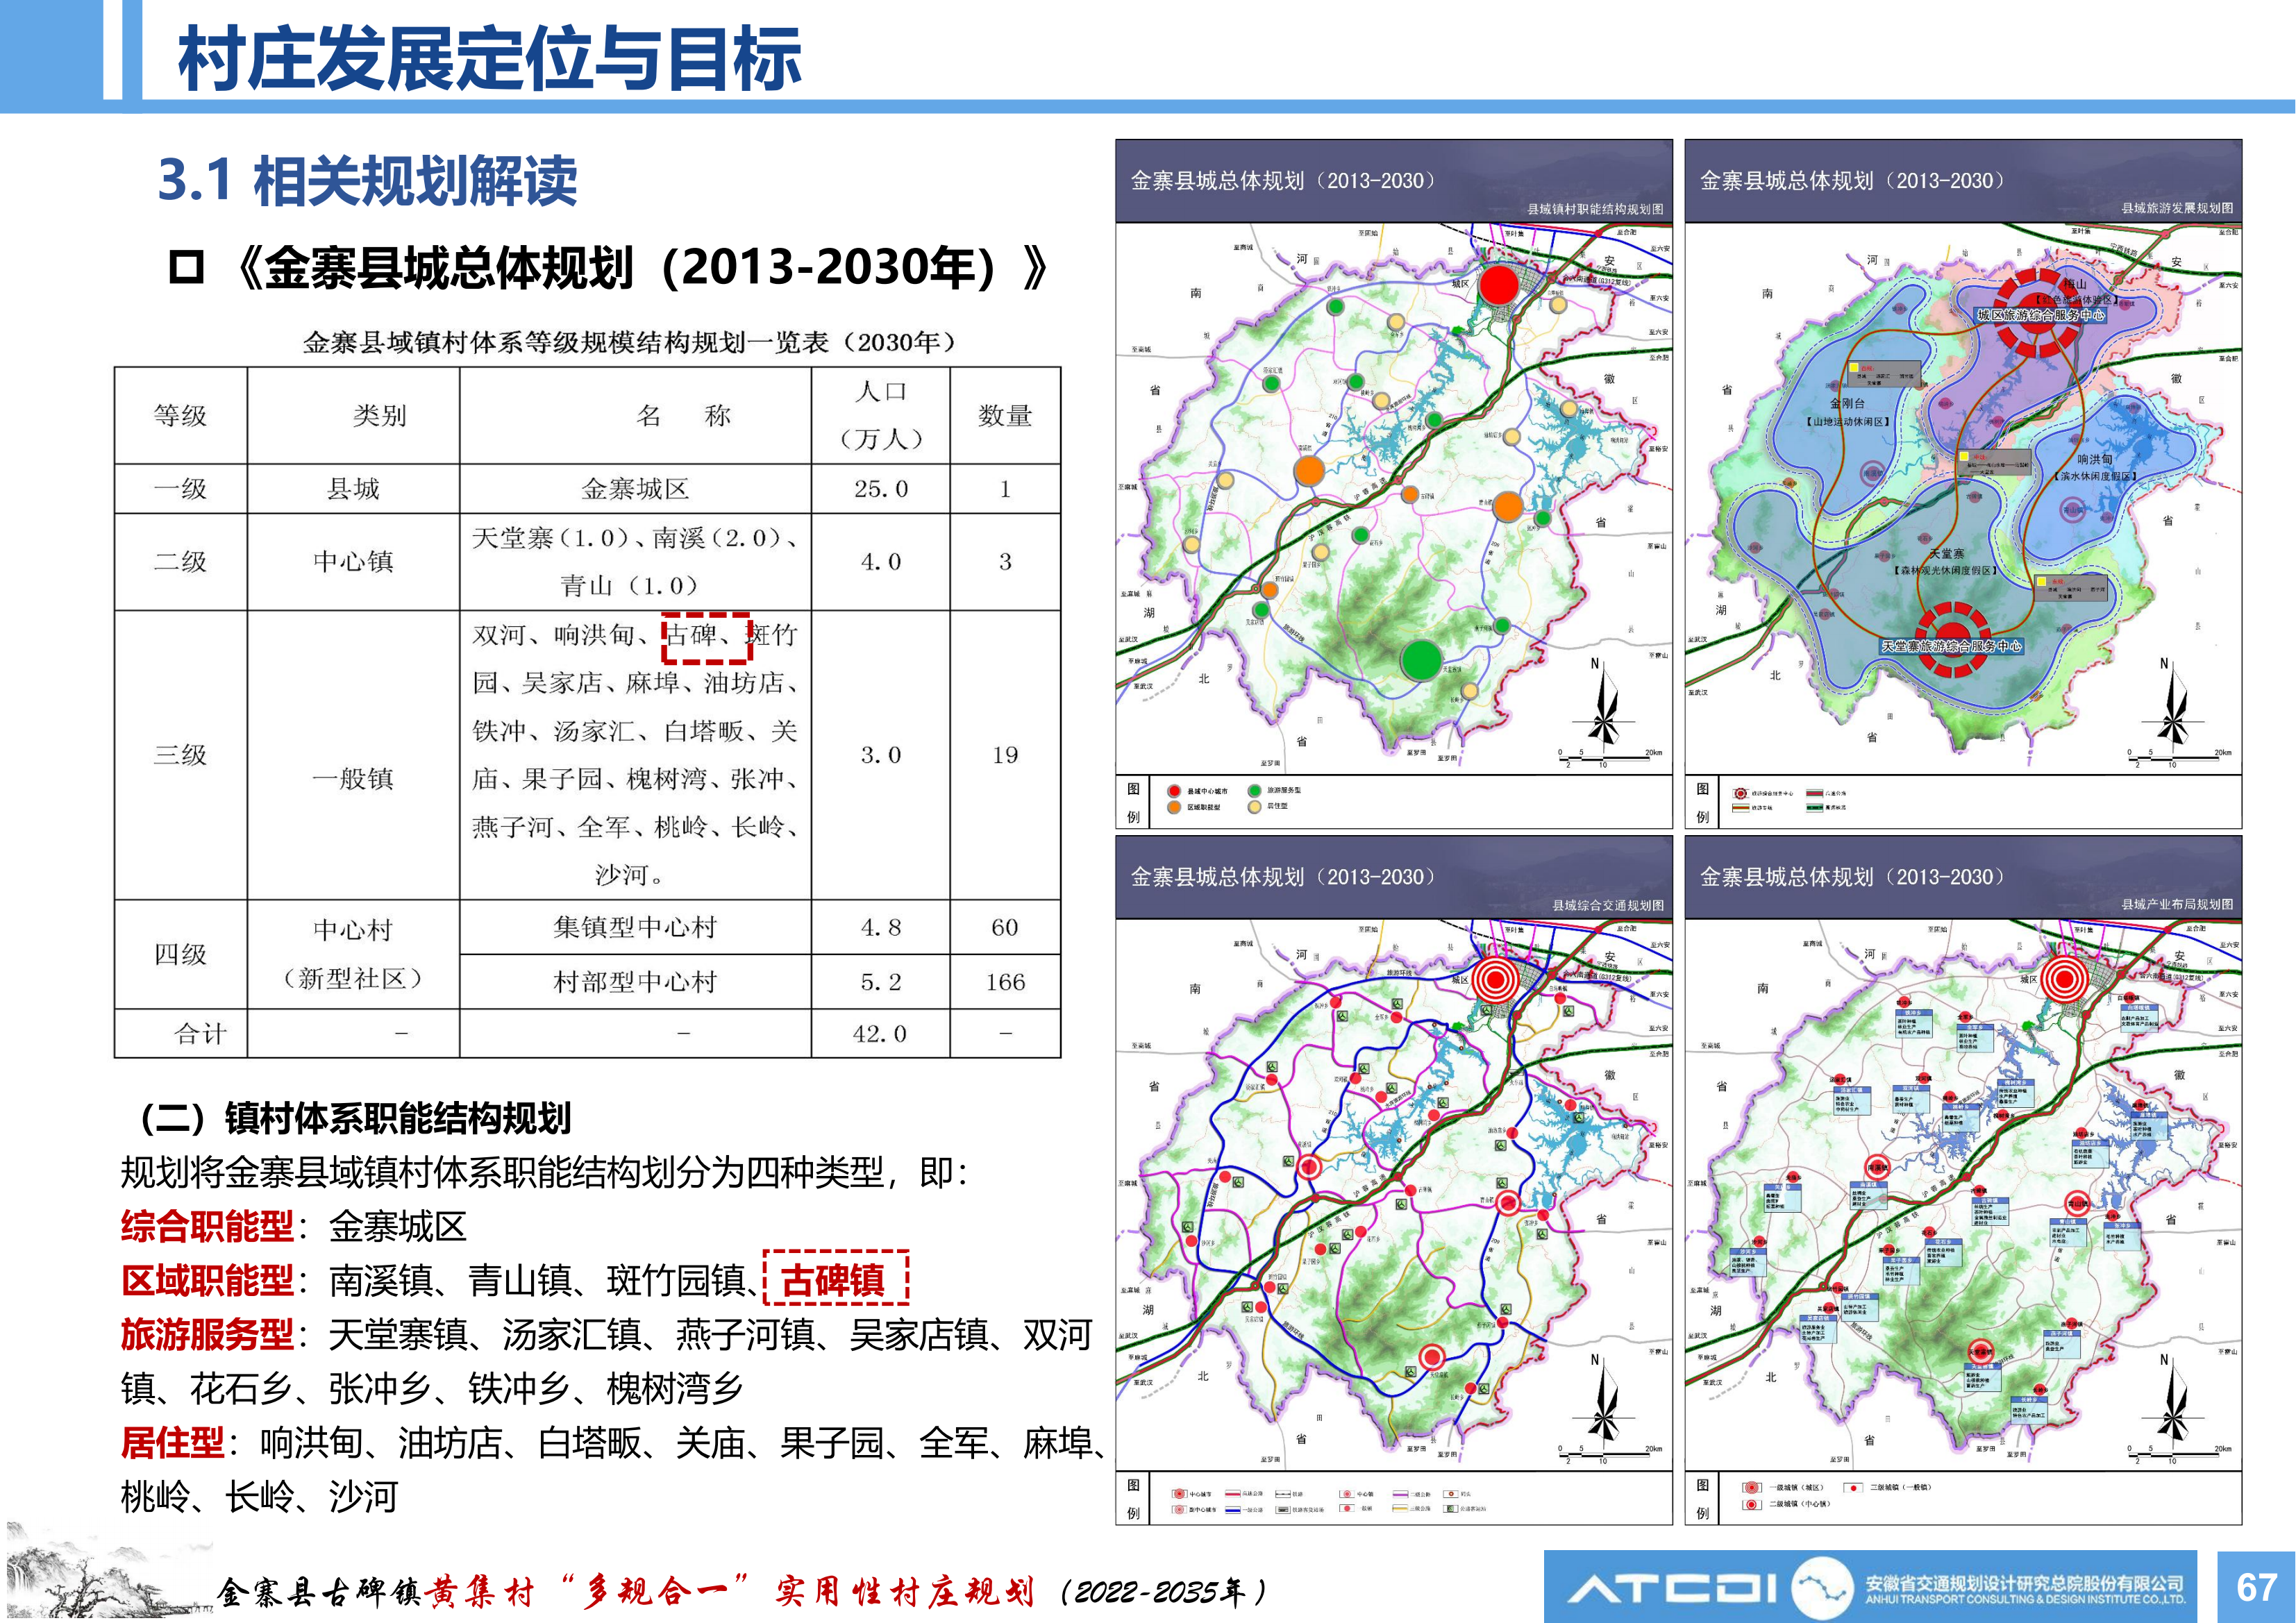Click the quantity cell 19
The height and width of the screenshot is (1623, 2296).
coord(1005,755)
